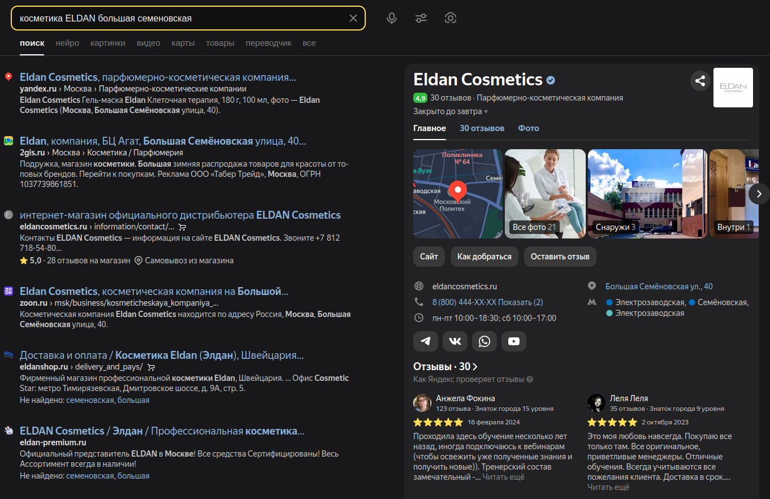This screenshot has width=770, height=499.
Task: Click into the search input field
Action: point(181,18)
